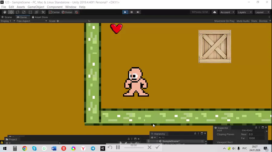
Task: Open the Assets menu
Action: pyautogui.click(x=21, y=7)
